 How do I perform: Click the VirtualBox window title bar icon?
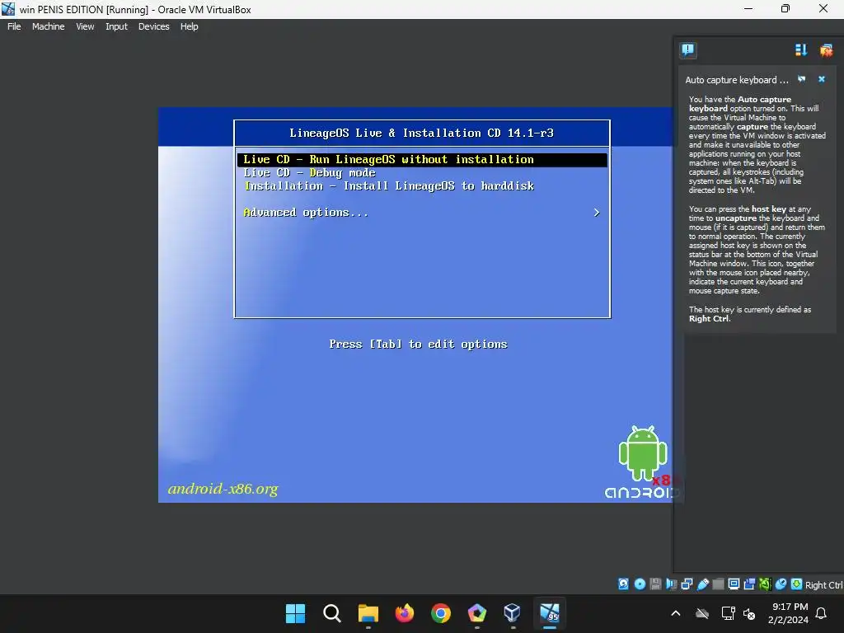click(8, 9)
